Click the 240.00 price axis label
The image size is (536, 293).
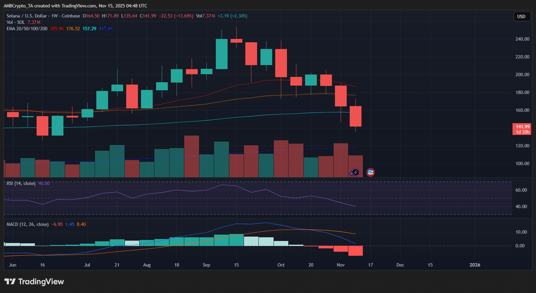(522, 39)
